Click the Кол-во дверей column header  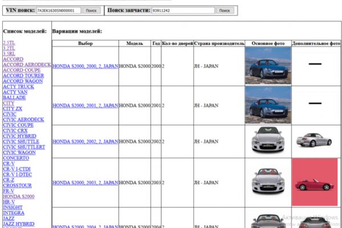tap(177, 43)
